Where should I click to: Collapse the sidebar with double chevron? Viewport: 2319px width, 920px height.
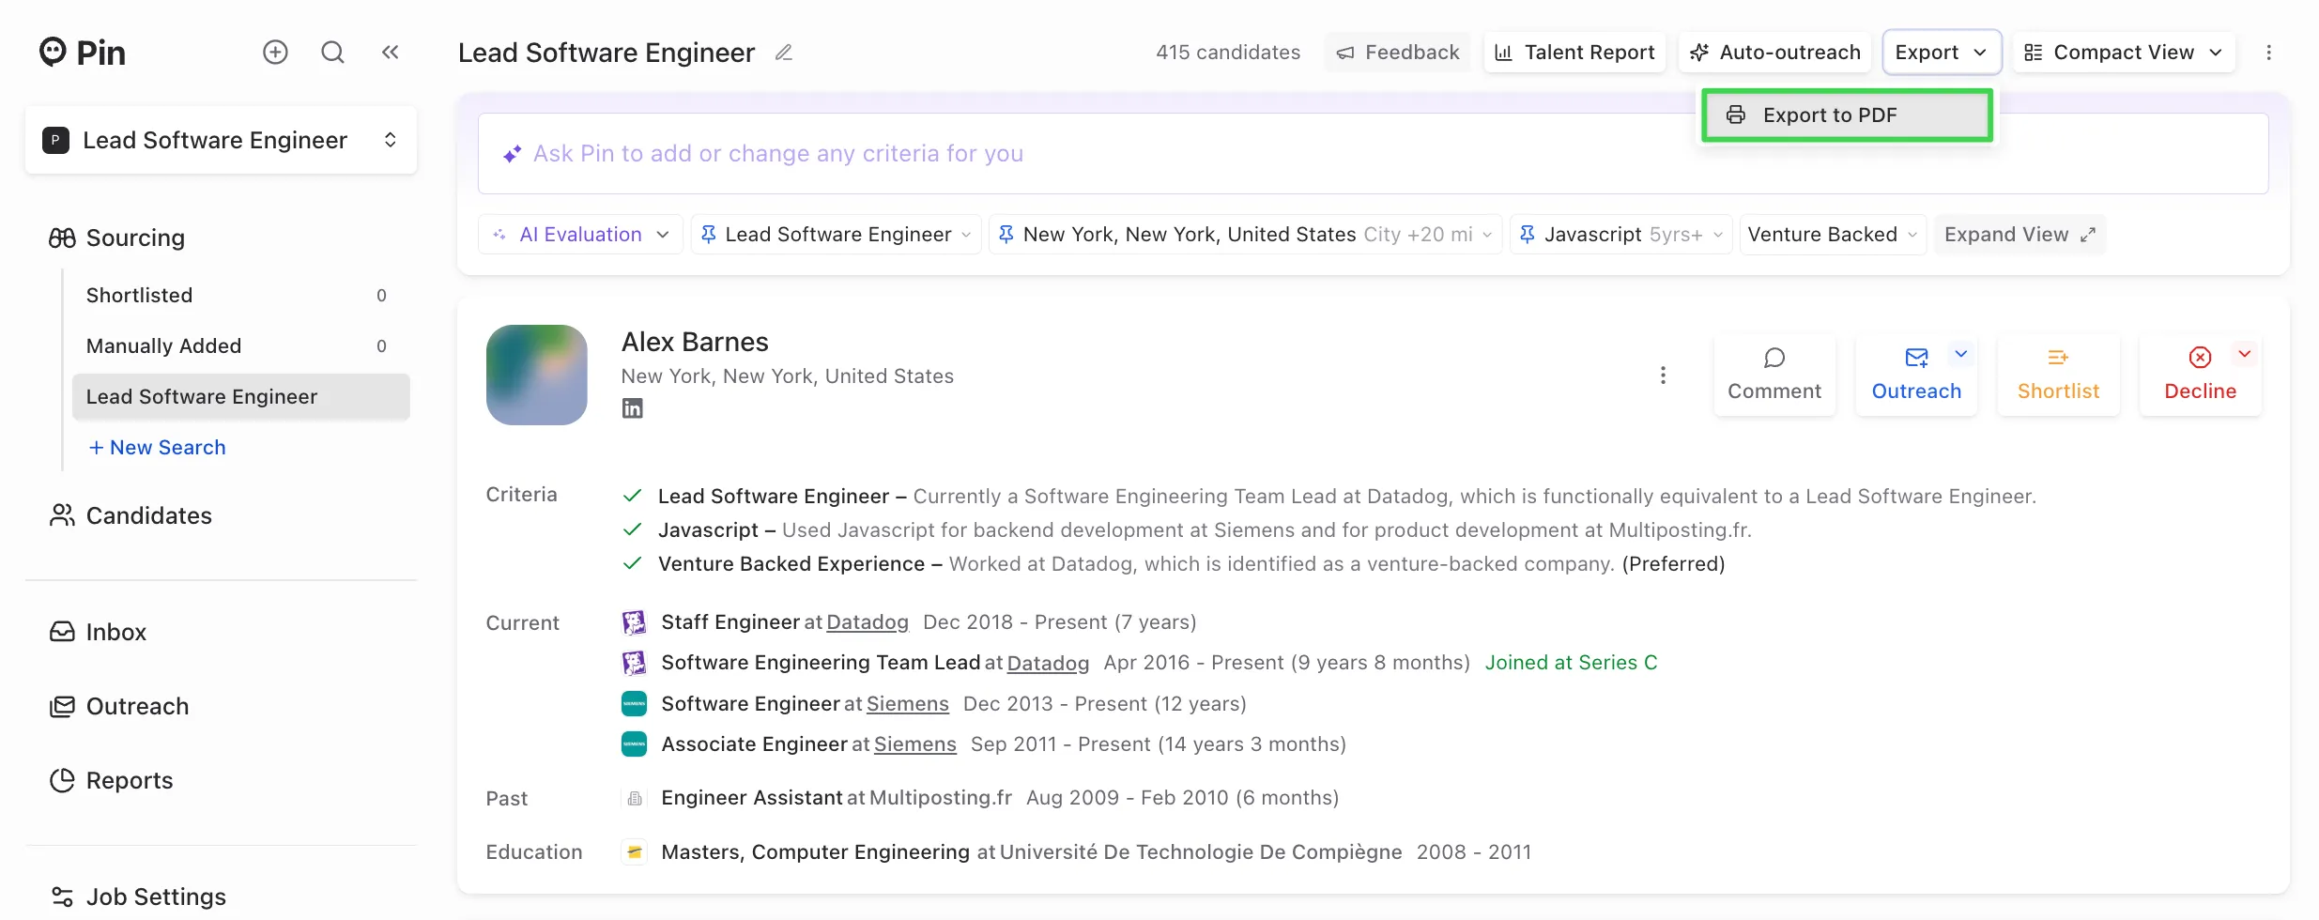click(x=391, y=52)
